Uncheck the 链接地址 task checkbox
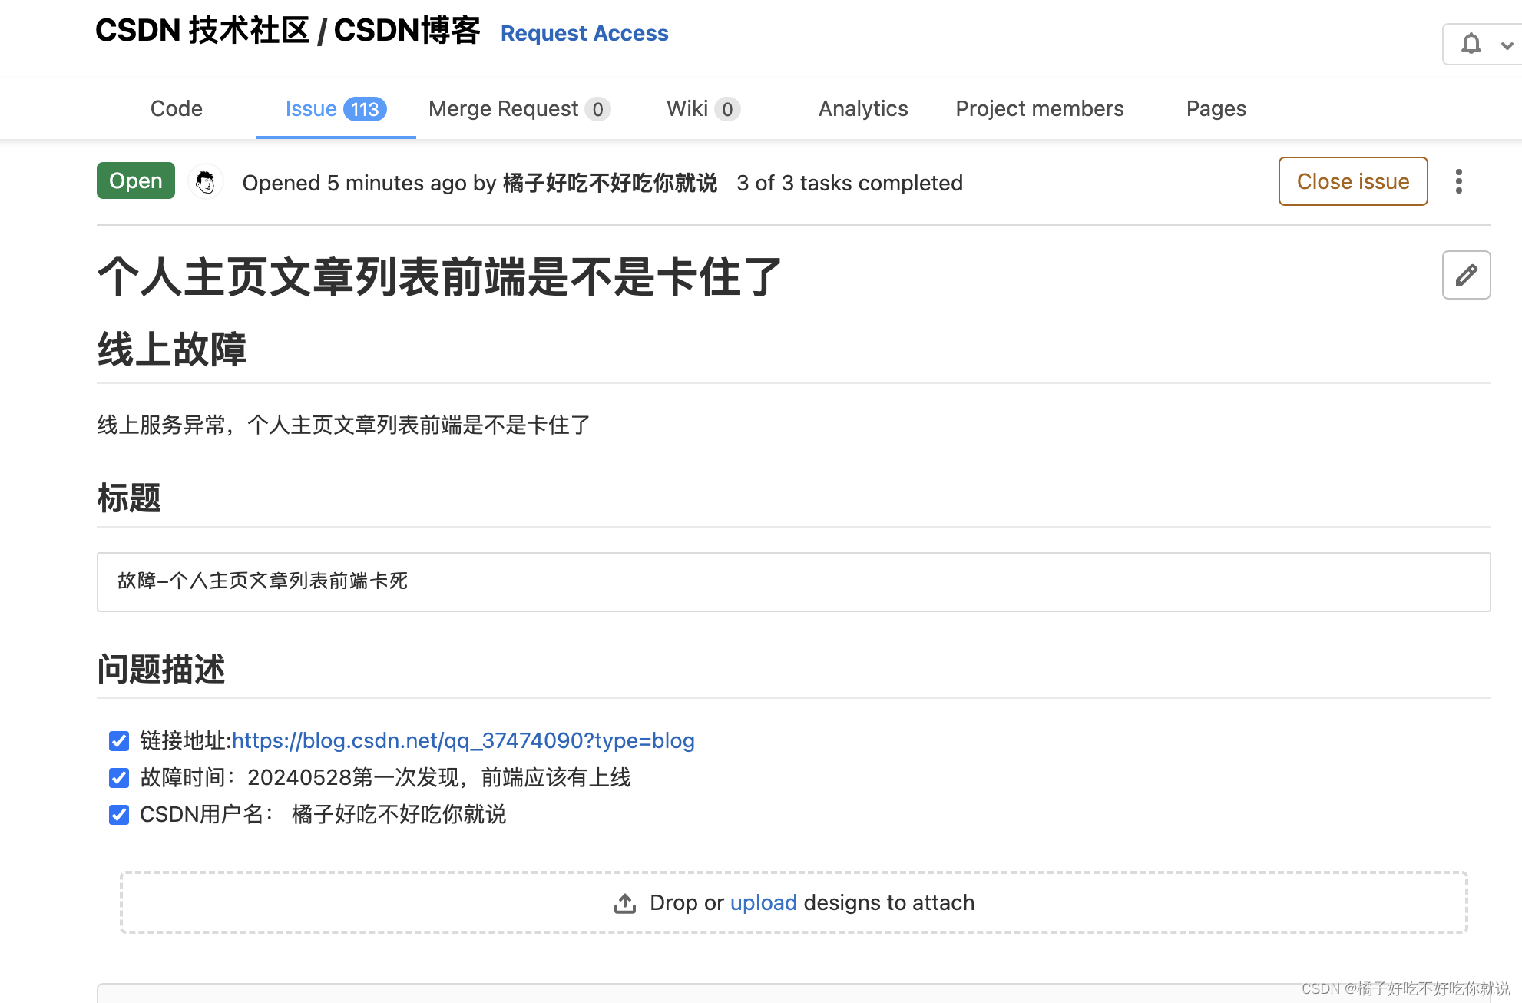This screenshot has width=1522, height=1003. [x=118, y=740]
